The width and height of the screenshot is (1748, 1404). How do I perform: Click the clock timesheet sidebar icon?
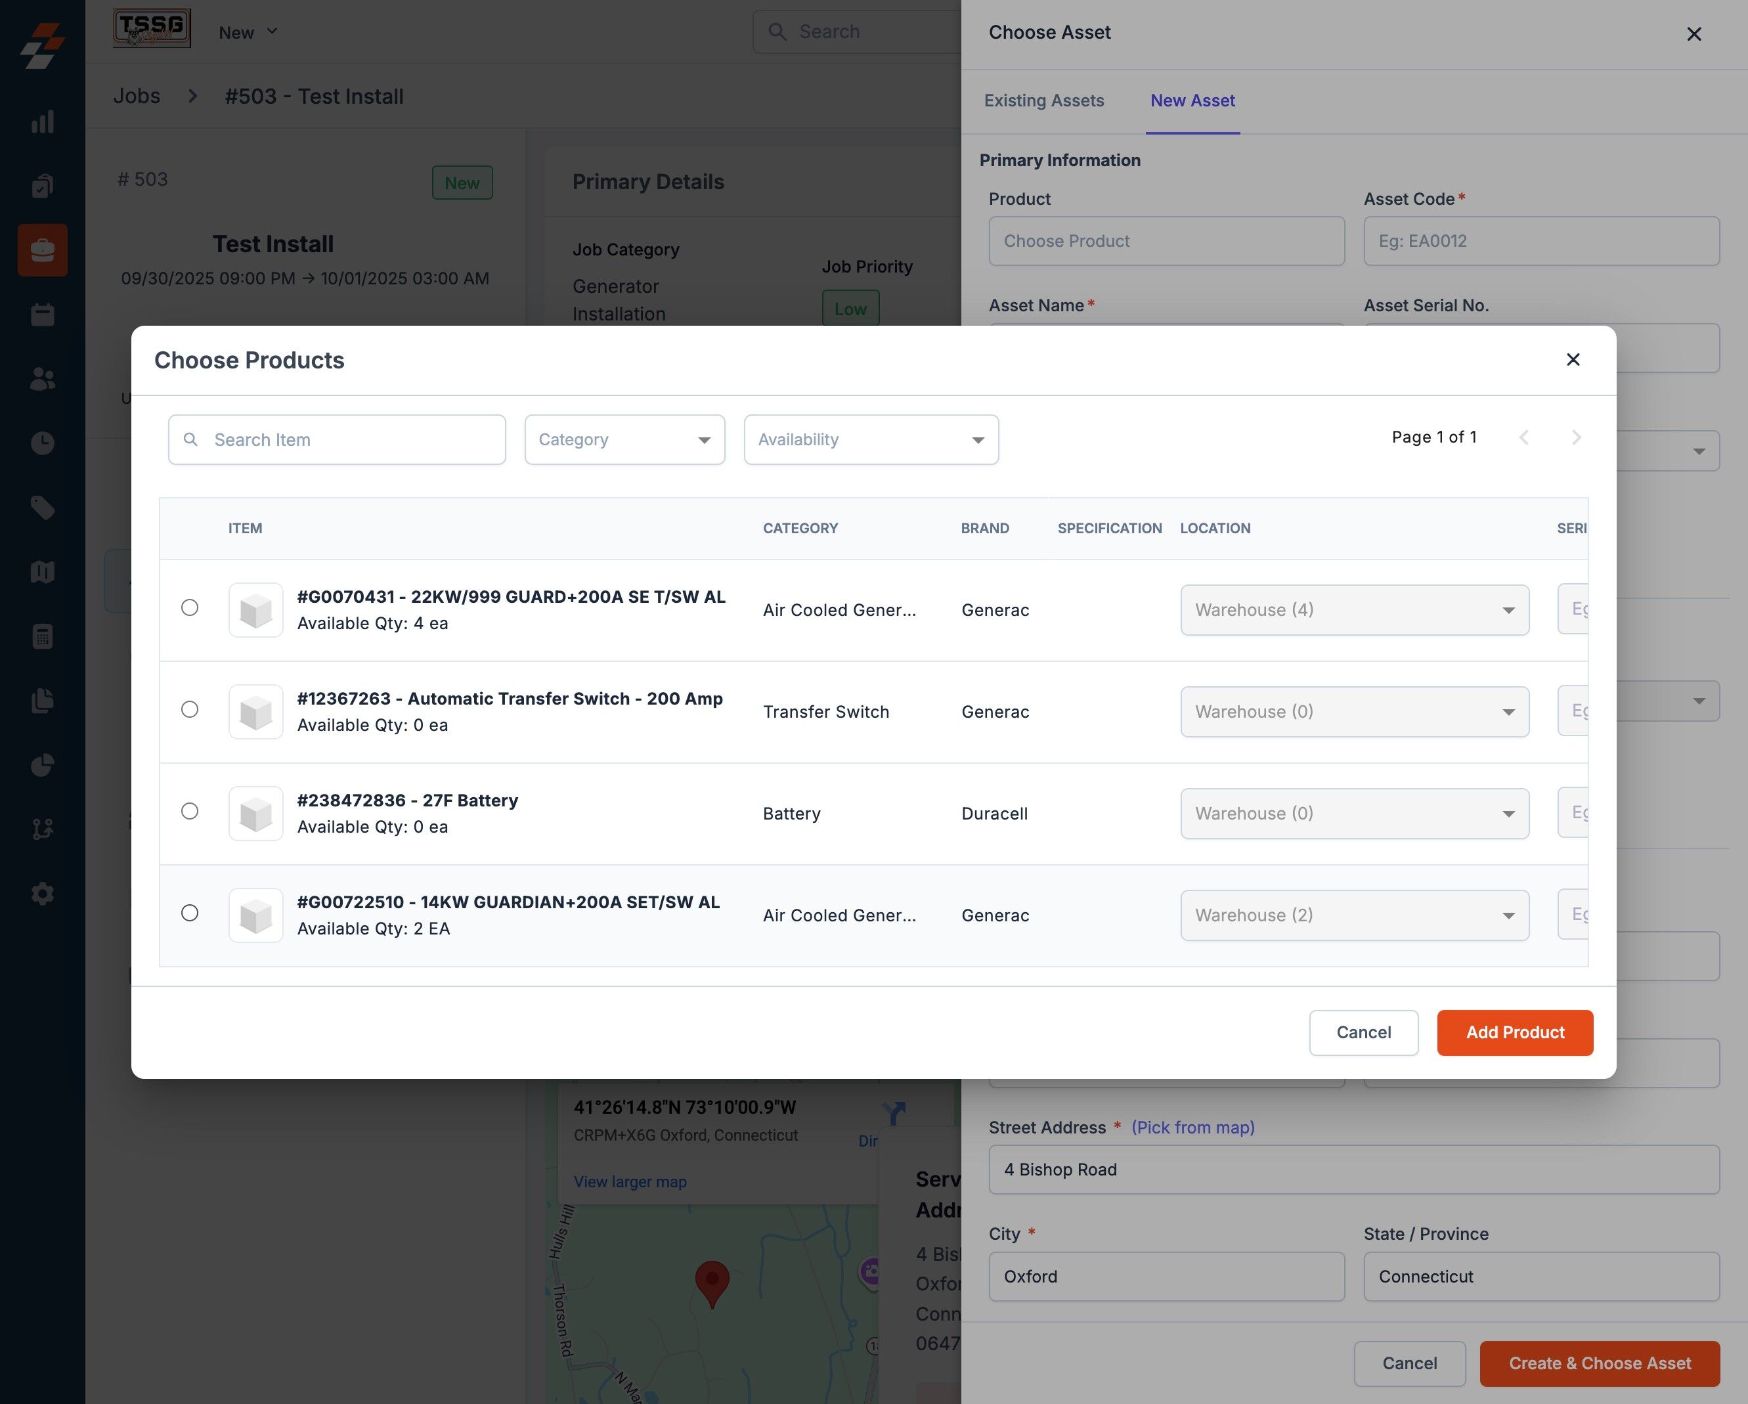point(42,443)
